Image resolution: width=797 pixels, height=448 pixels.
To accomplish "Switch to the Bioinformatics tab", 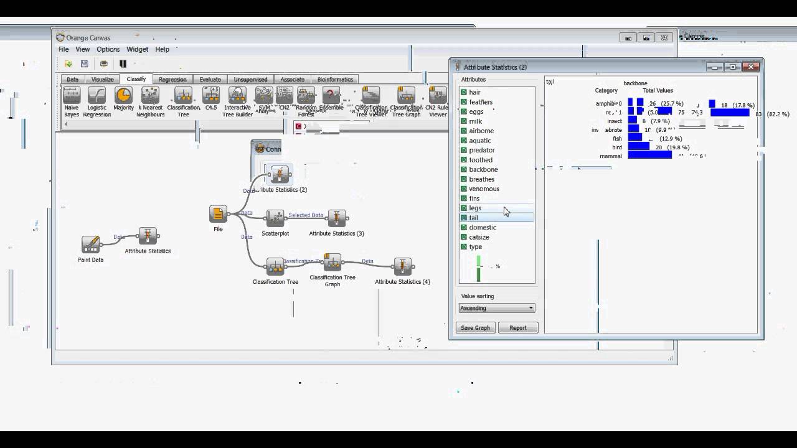I will point(335,80).
